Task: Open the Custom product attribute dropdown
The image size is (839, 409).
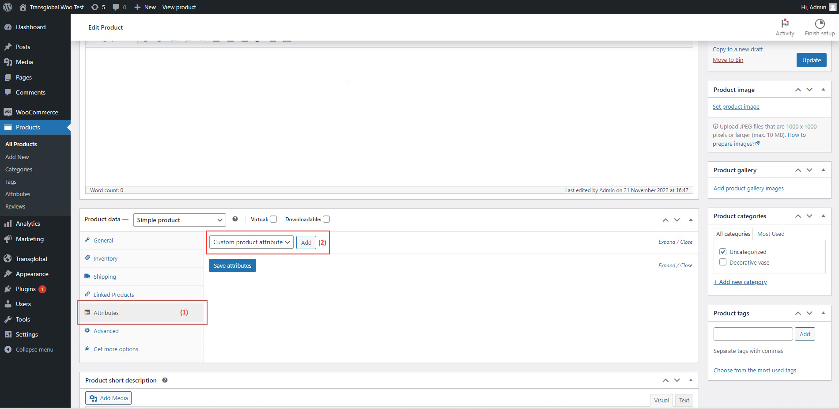Action: (251, 242)
